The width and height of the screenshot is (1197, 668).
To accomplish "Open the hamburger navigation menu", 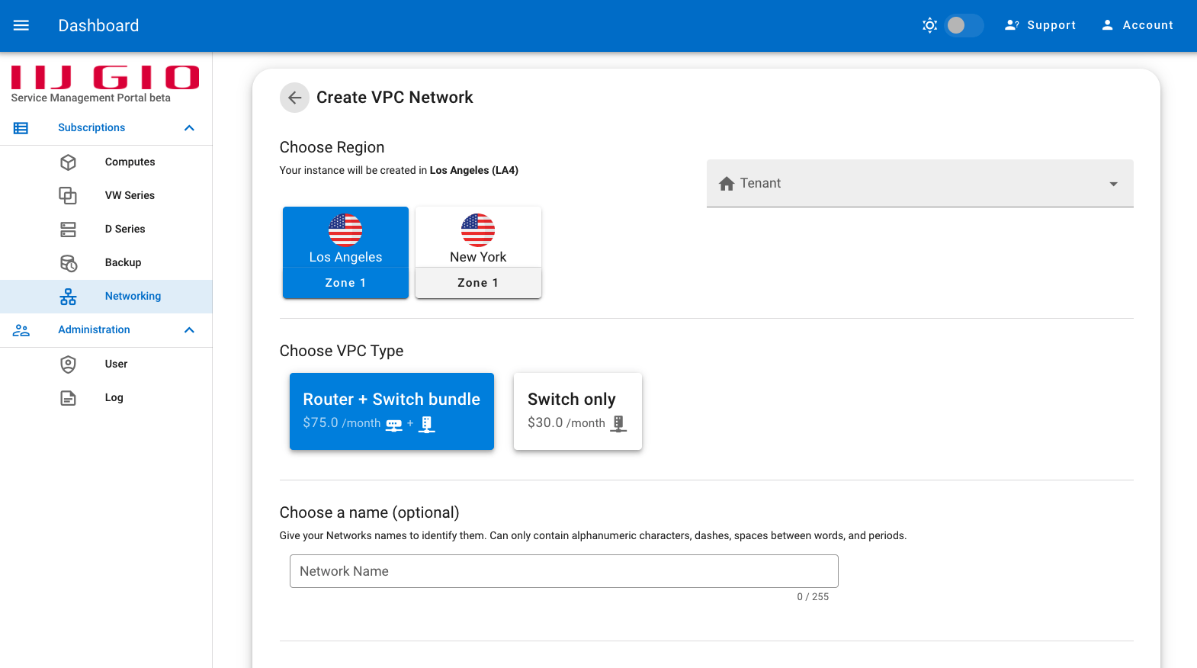I will pos(21,25).
